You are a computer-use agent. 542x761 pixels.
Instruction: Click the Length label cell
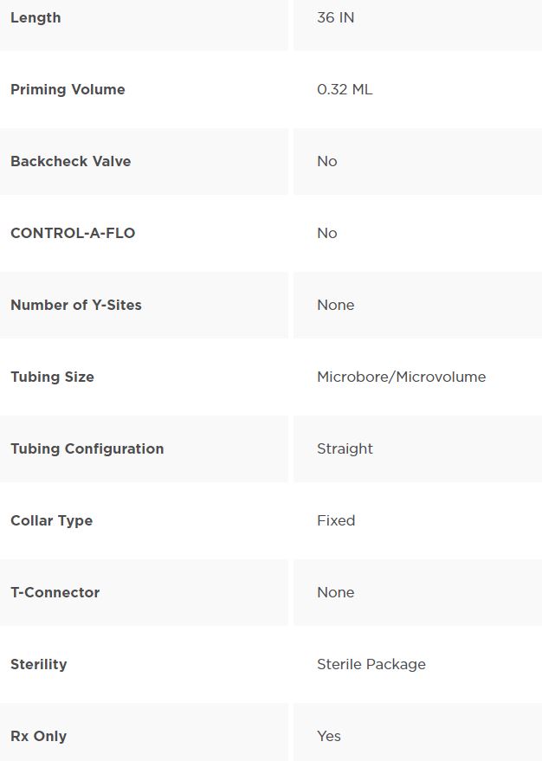[x=35, y=17]
